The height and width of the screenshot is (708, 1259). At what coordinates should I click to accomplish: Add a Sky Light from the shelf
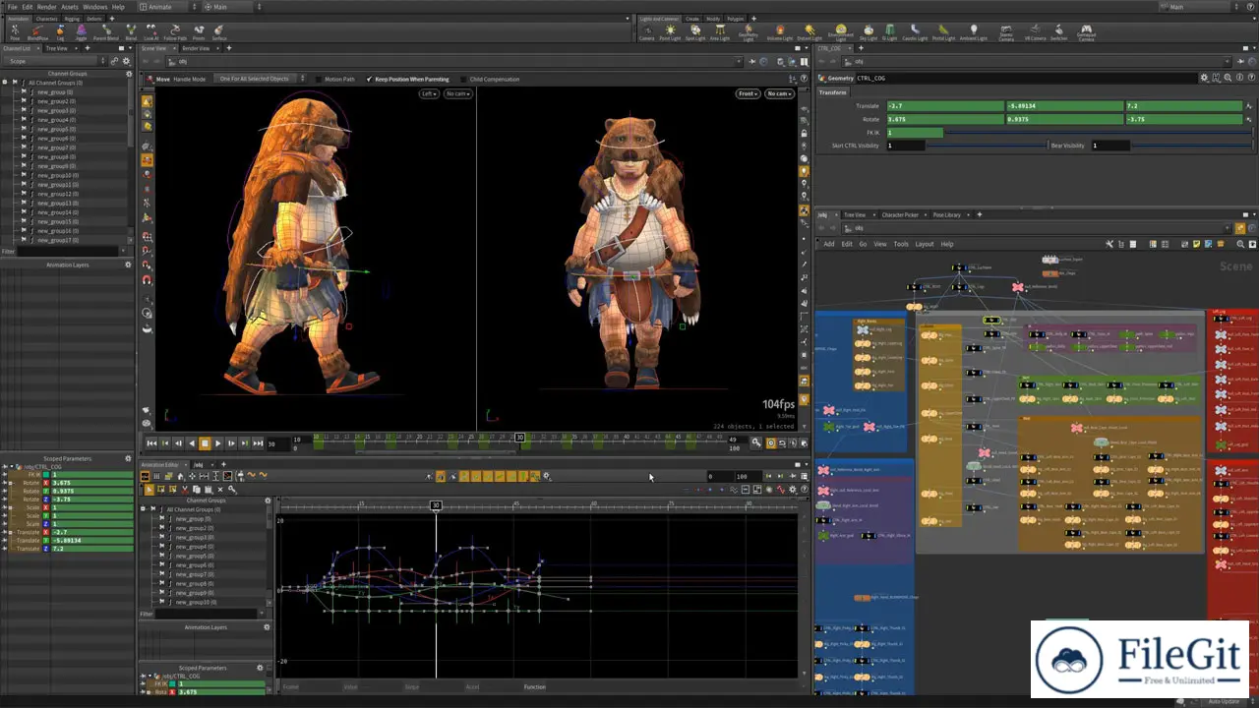tap(869, 32)
